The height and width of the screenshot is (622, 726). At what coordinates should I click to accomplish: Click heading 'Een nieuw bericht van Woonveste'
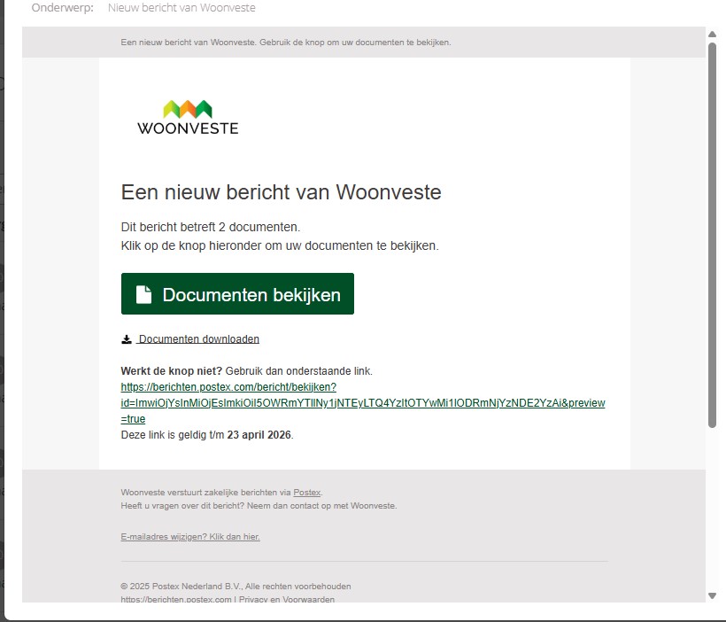(281, 192)
